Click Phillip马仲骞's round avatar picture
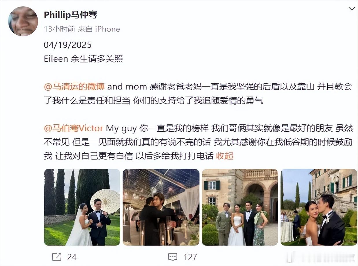The image size is (358, 266). (x=23, y=21)
